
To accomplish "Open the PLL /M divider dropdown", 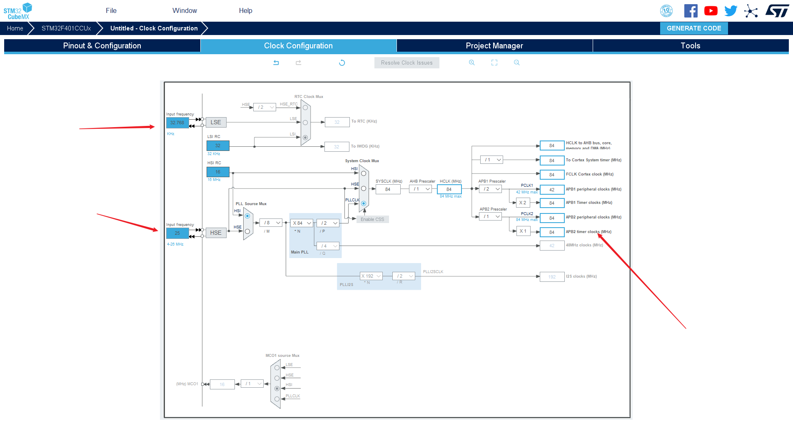I will click(x=271, y=223).
